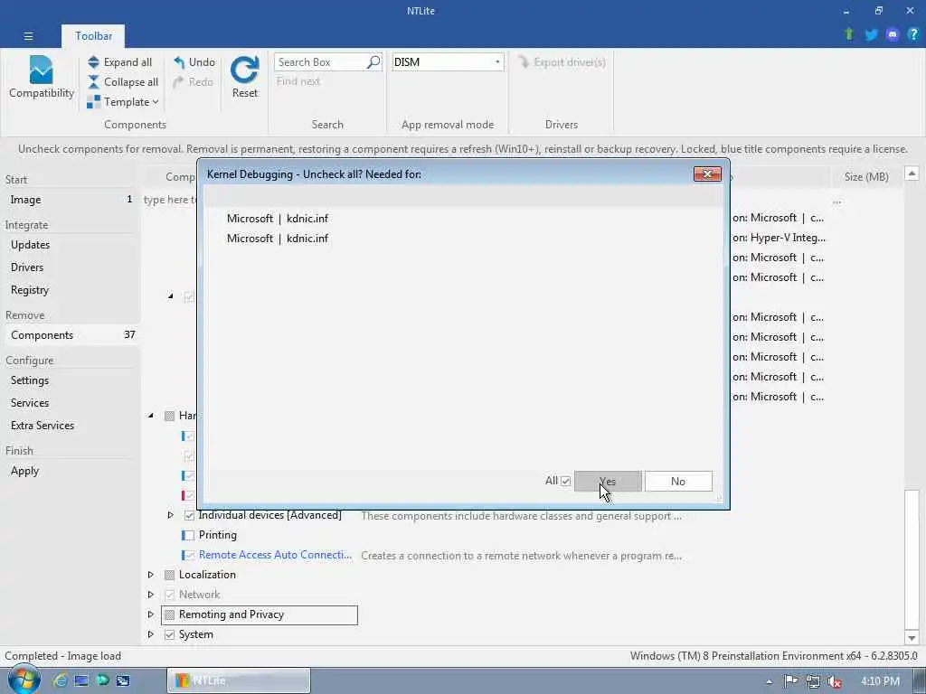Click the Expand all icon
926x694 pixels.
(x=93, y=62)
